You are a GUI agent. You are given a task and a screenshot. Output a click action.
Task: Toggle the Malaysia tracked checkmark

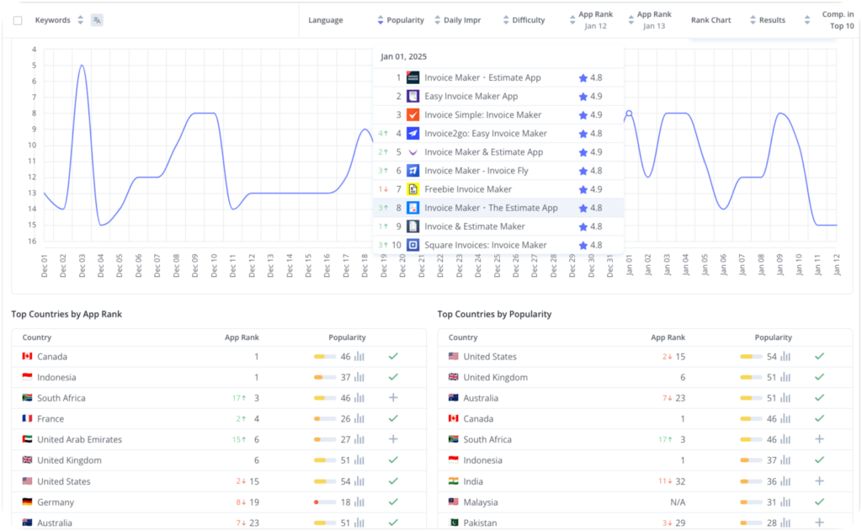click(x=819, y=502)
